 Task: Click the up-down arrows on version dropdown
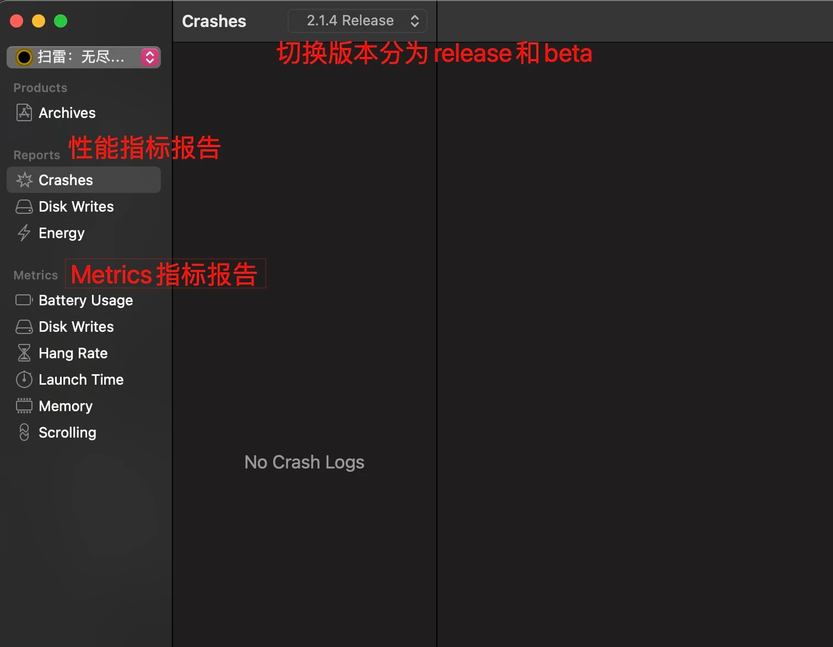point(415,21)
